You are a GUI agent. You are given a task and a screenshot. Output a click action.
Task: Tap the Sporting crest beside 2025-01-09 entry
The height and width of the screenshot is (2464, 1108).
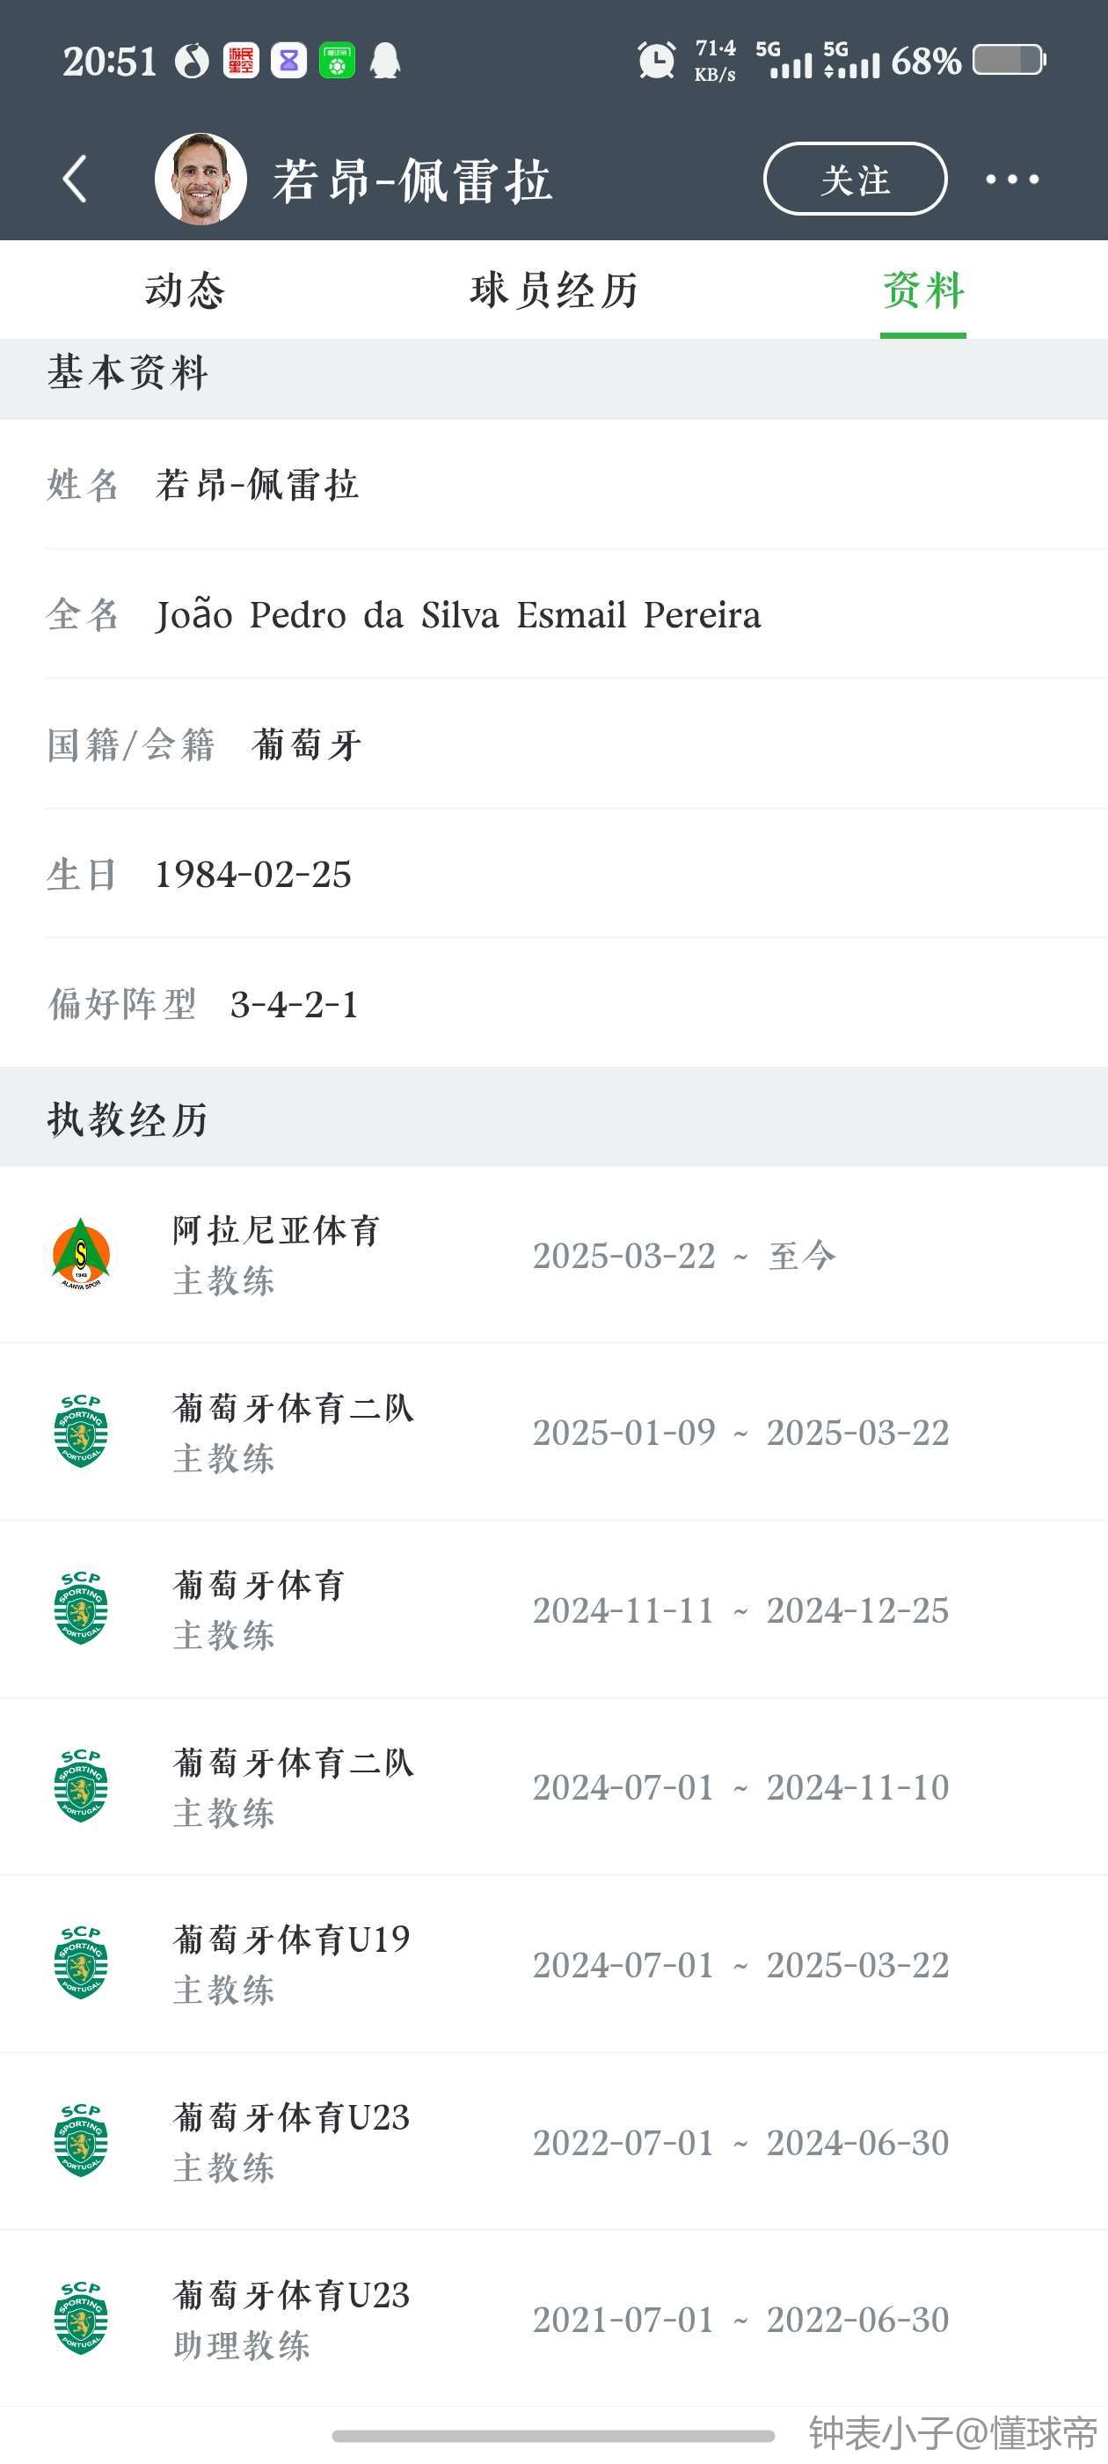[81, 1431]
